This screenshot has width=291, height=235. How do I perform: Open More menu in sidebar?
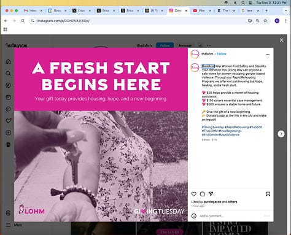(14, 225)
